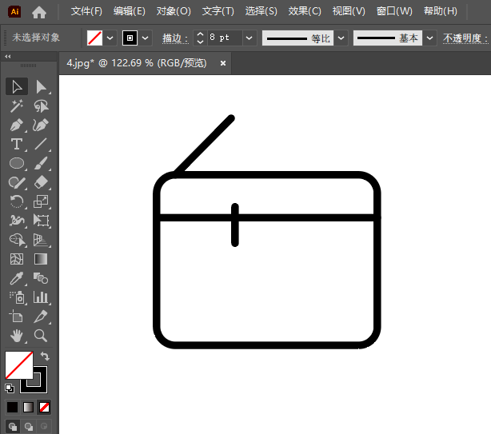
Task: Click the fill swatch in control bar
Action: click(x=94, y=38)
